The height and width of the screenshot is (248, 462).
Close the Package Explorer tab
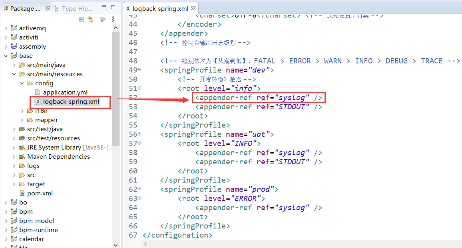tap(48, 8)
